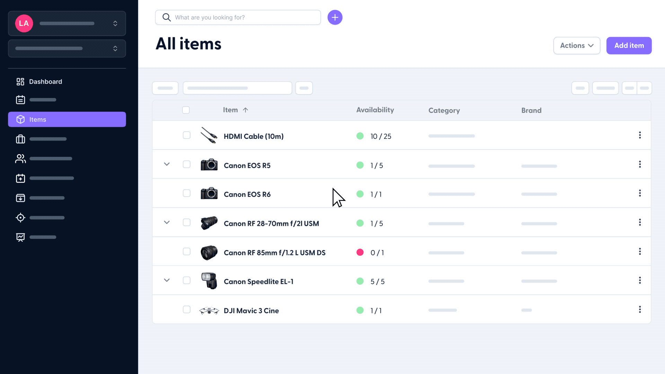The width and height of the screenshot is (665, 374).
Task: Open the inbox download sidebar icon
Action: [x=20, y=198]
